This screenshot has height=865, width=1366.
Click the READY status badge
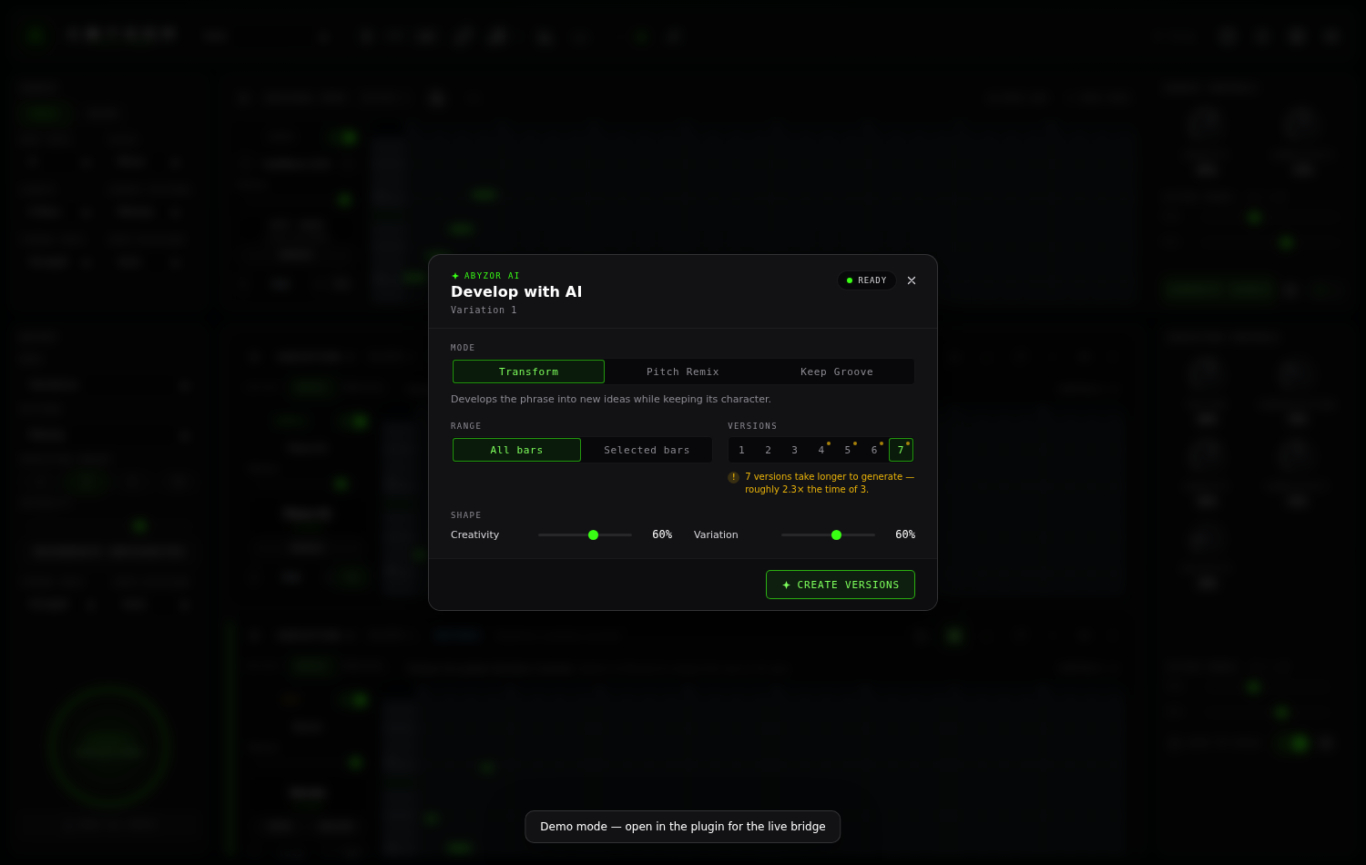pos(867,280)
